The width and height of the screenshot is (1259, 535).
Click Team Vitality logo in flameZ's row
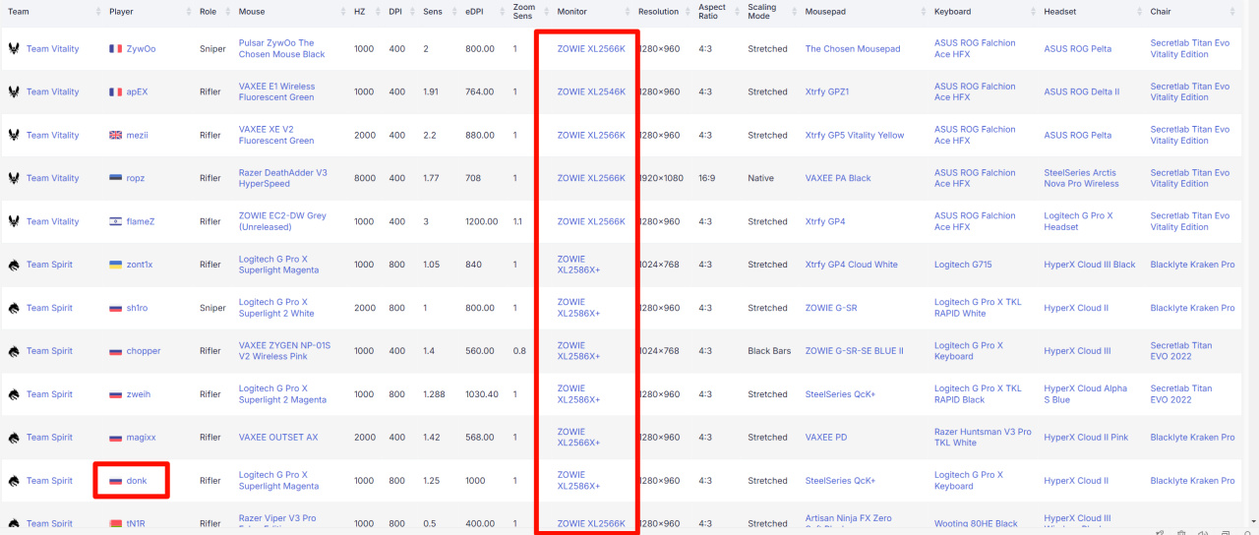pyautogui.click(x=14, y=221)
